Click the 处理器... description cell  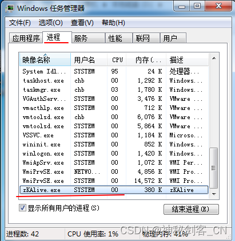[x=184, y=71]
